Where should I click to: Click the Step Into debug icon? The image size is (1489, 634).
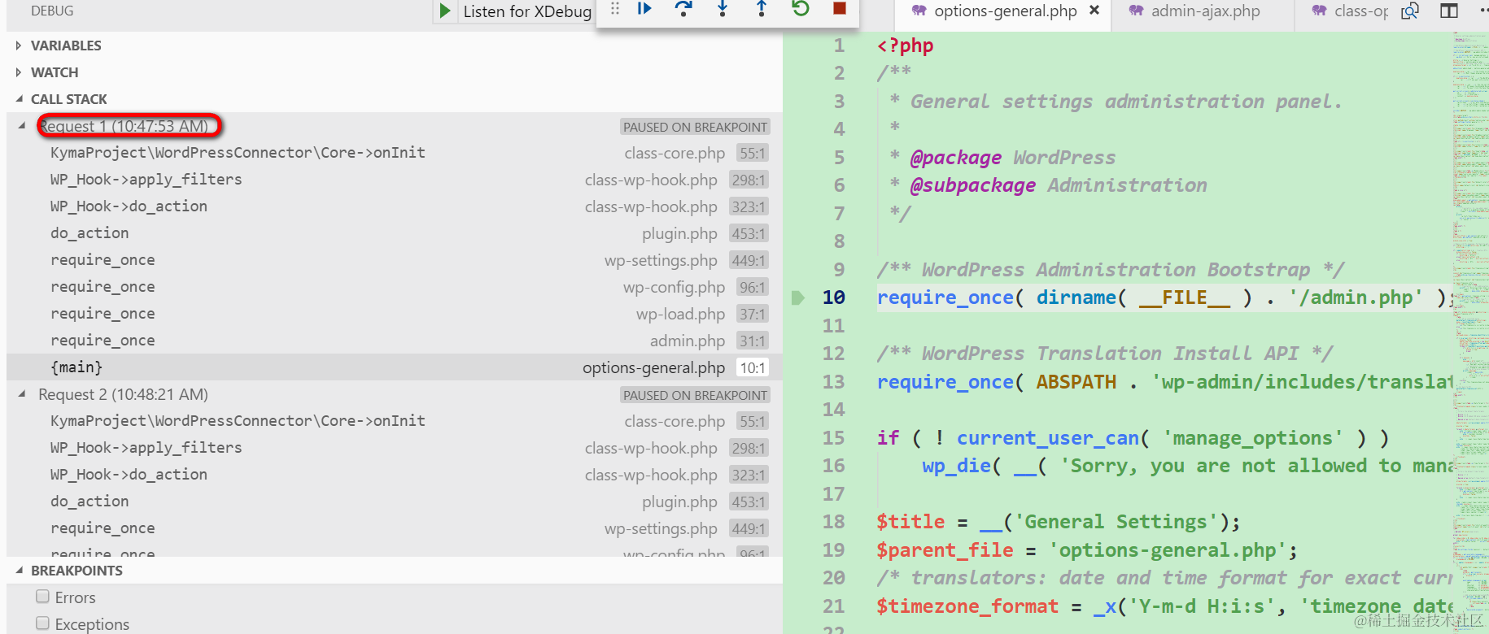723,9
